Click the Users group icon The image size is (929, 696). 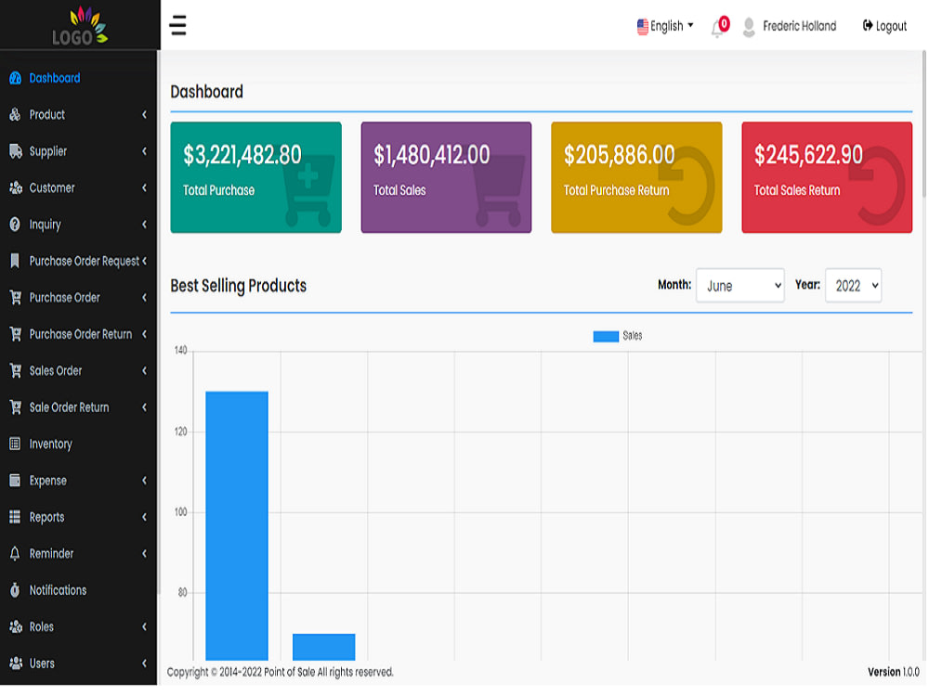pyautogui.click(x=16, y=664)
